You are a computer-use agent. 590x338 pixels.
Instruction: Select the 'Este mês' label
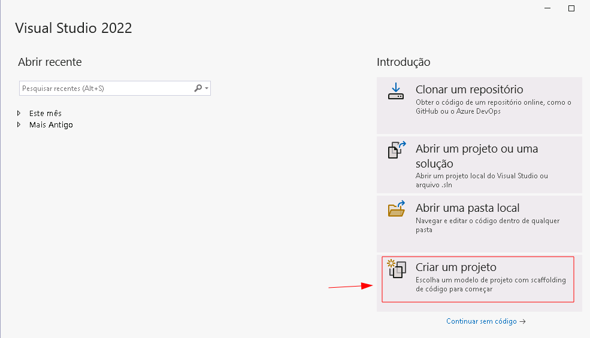tap(45, 113)
